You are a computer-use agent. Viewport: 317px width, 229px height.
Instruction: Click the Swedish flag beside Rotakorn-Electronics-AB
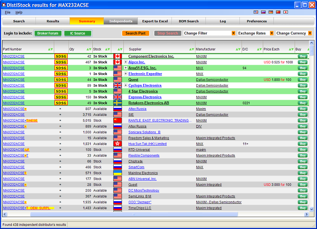pos(117,103)
